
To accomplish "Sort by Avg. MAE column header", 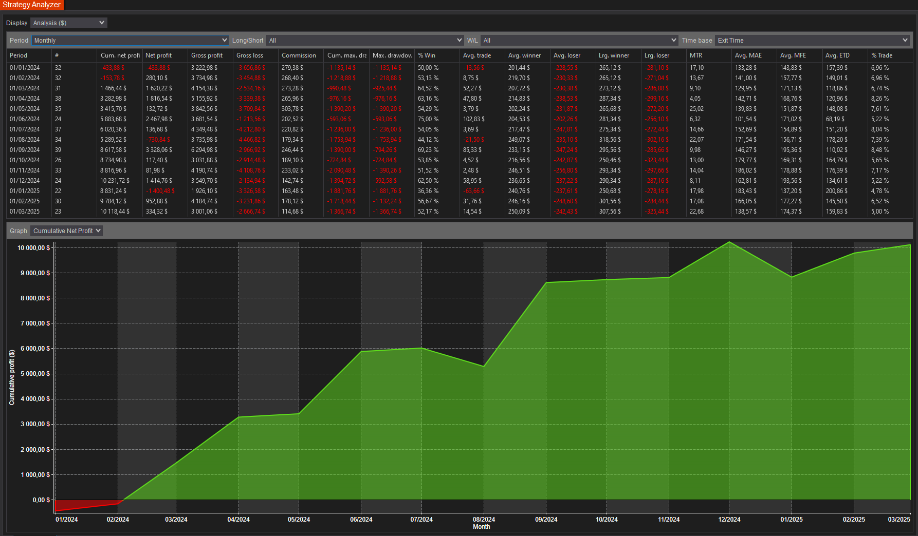I will 754,55.
